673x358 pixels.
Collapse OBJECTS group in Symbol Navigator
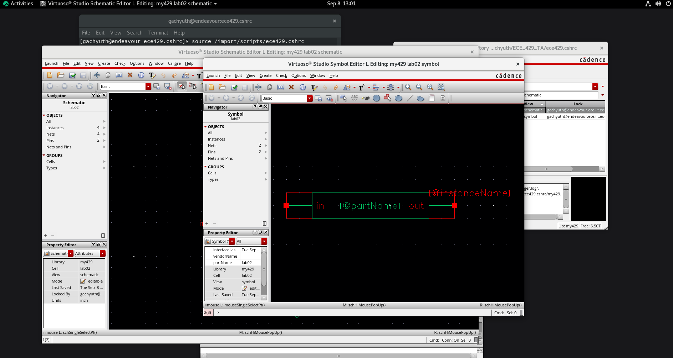(x=205, y=127)
